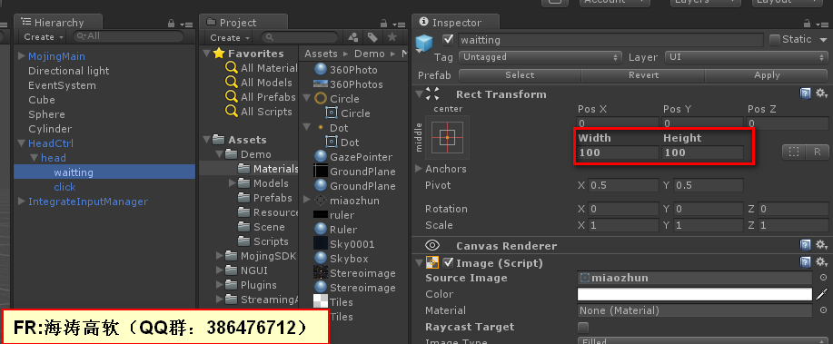Select the GazePointer material asset
This screenshot has width=833, height=344.
[353, 157]
